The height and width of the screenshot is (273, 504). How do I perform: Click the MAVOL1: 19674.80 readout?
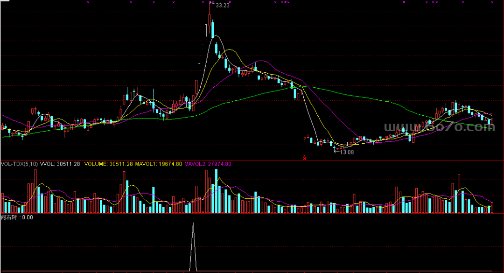pos(159,164)
